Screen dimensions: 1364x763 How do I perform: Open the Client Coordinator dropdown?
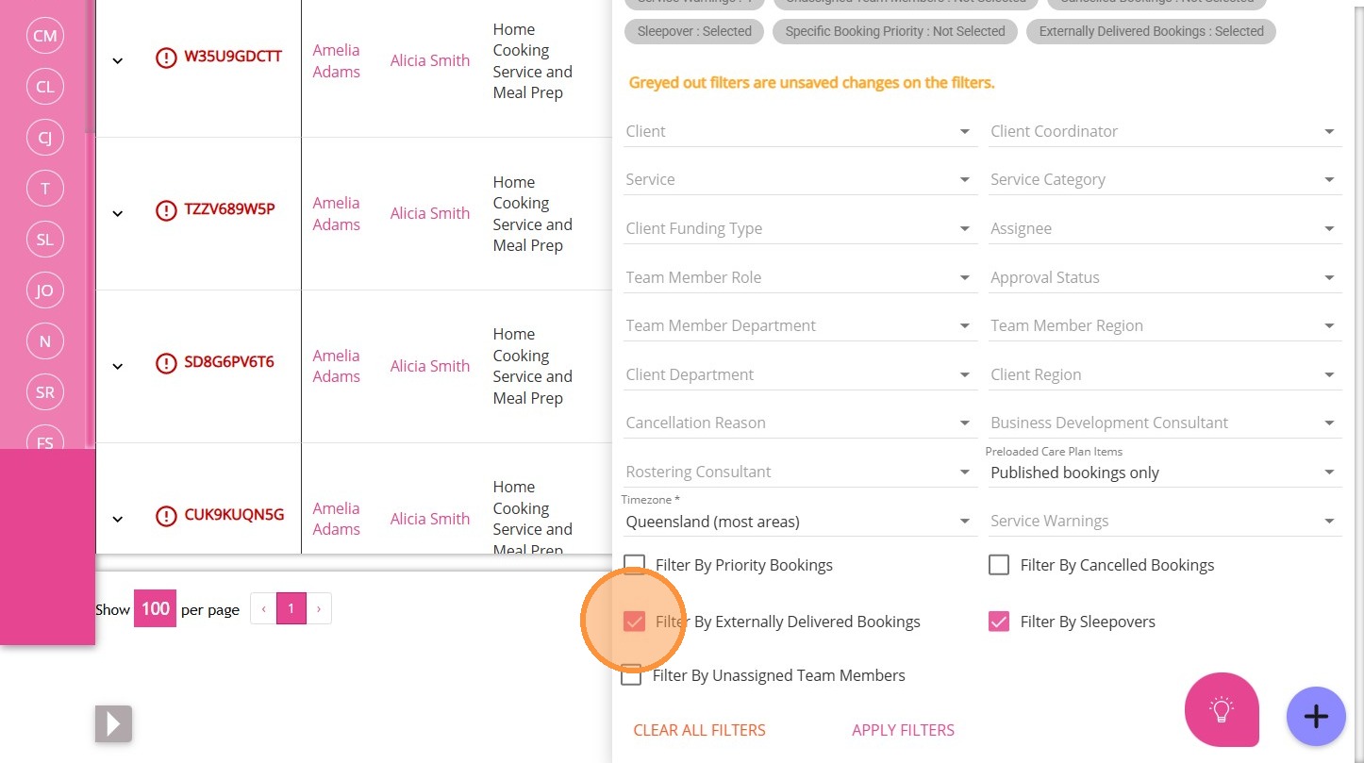tap(1165, 132)
